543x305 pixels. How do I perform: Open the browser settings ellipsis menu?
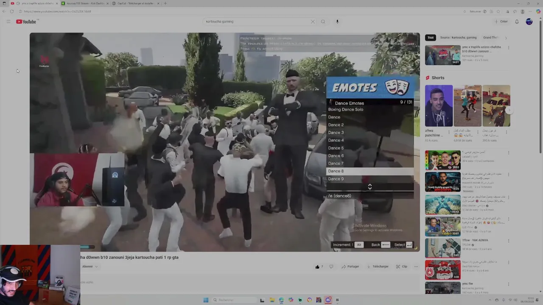click(x=531, y=11)
